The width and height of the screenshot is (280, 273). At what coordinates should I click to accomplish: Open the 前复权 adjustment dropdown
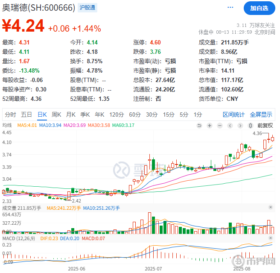pos(265,126)
